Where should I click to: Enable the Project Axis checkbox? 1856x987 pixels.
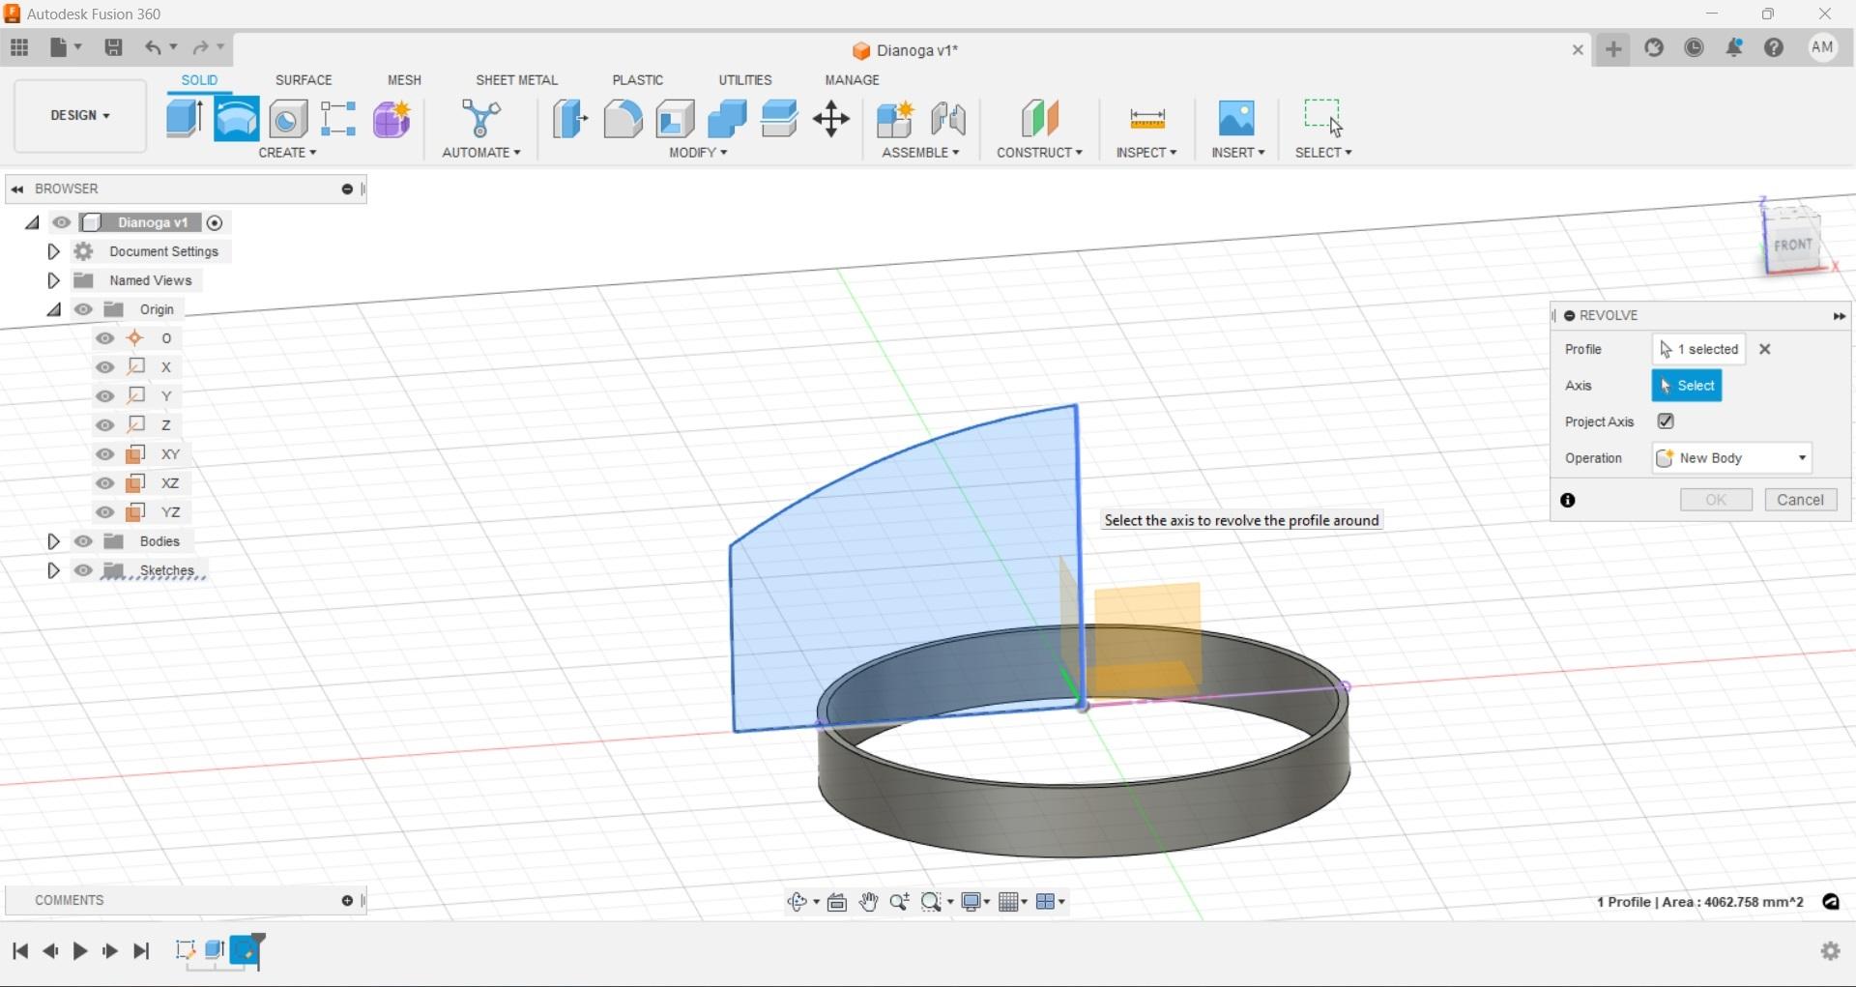1666,421
